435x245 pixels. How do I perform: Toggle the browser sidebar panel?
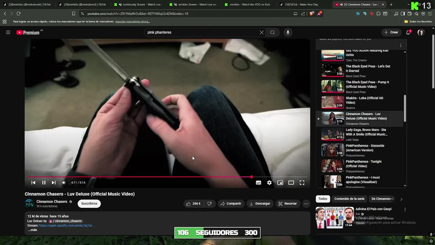tap(403, 14)
